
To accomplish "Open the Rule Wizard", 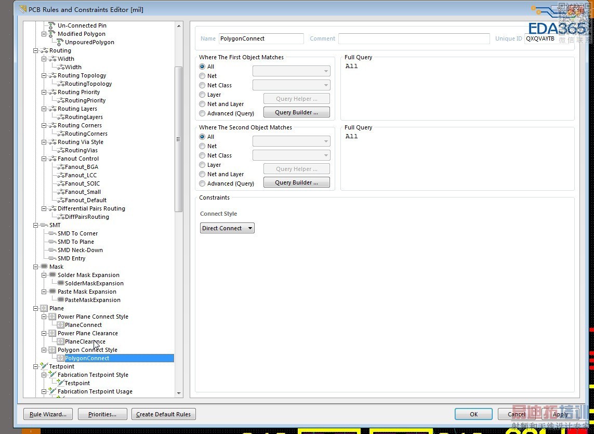I will (x=48, y=414).
